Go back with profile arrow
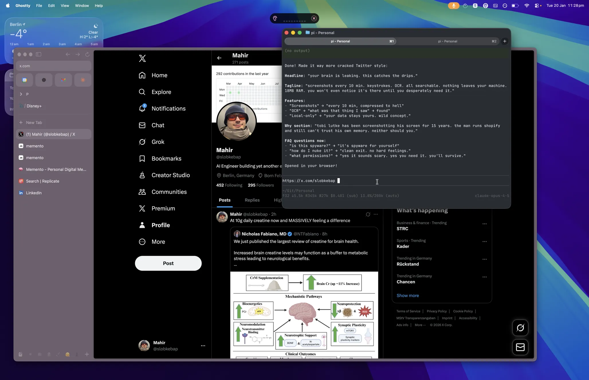 click(x=219, y=58)
